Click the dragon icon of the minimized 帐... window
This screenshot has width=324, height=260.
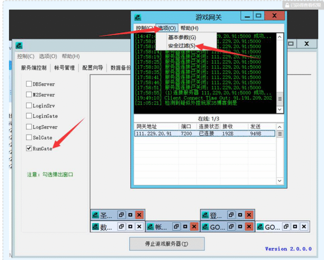pyautogui.click(x=150, y=227)
